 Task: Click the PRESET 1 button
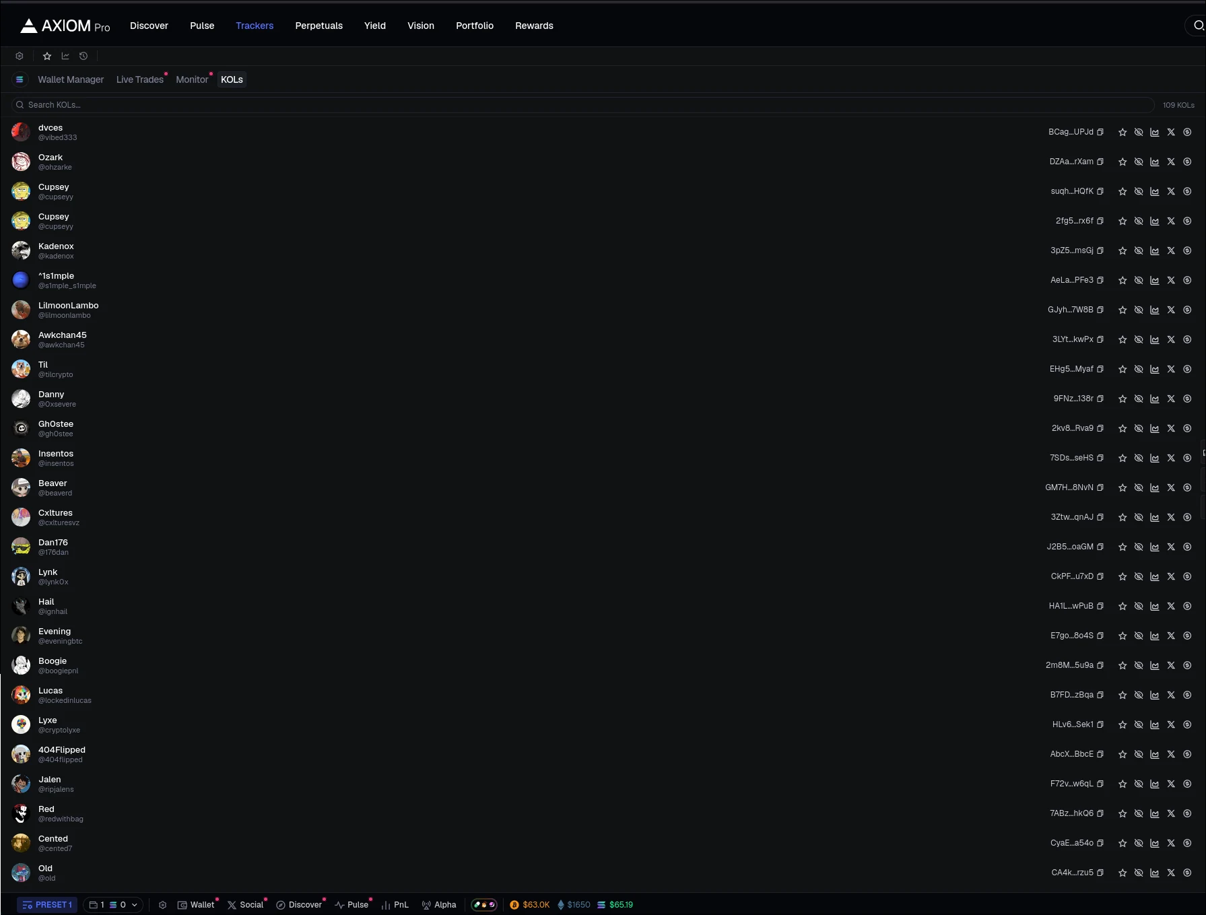point(47,905)
